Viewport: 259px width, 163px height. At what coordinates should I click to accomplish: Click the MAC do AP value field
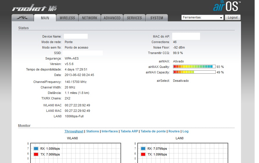tap(186, 36)
